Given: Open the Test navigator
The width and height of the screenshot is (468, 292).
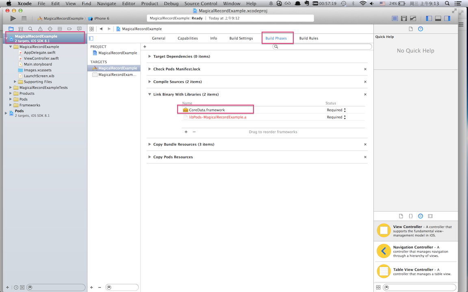Looking at the screenshot, I should point(50,29).
